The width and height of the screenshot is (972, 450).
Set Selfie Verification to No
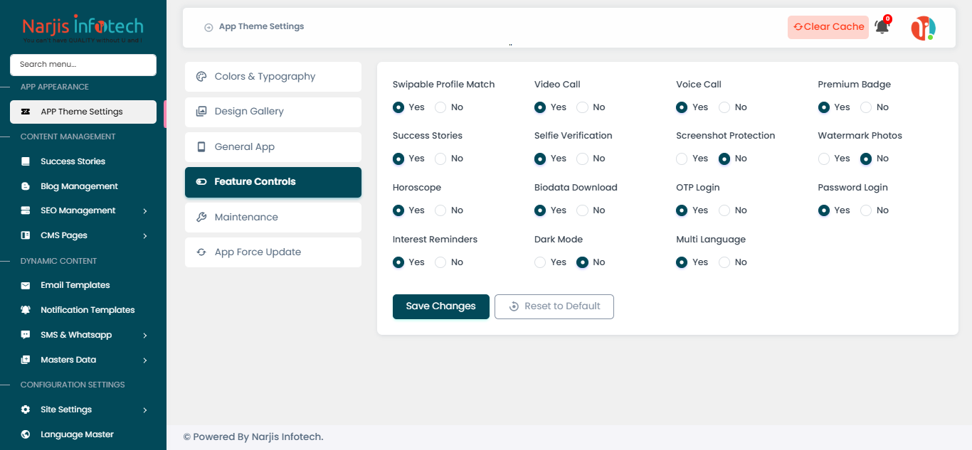(x=582, y=159)
